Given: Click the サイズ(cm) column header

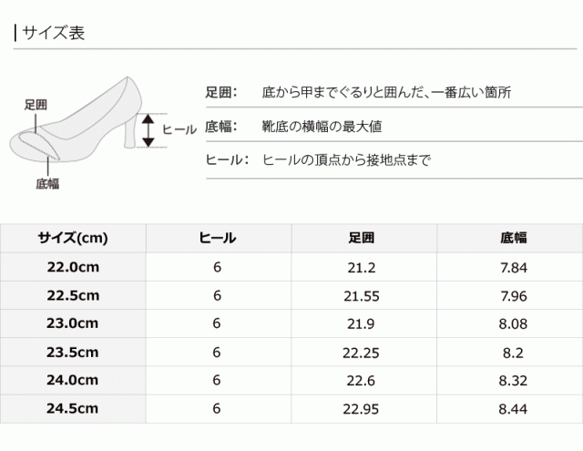Looking at the screenshot, I should point(73,239).
